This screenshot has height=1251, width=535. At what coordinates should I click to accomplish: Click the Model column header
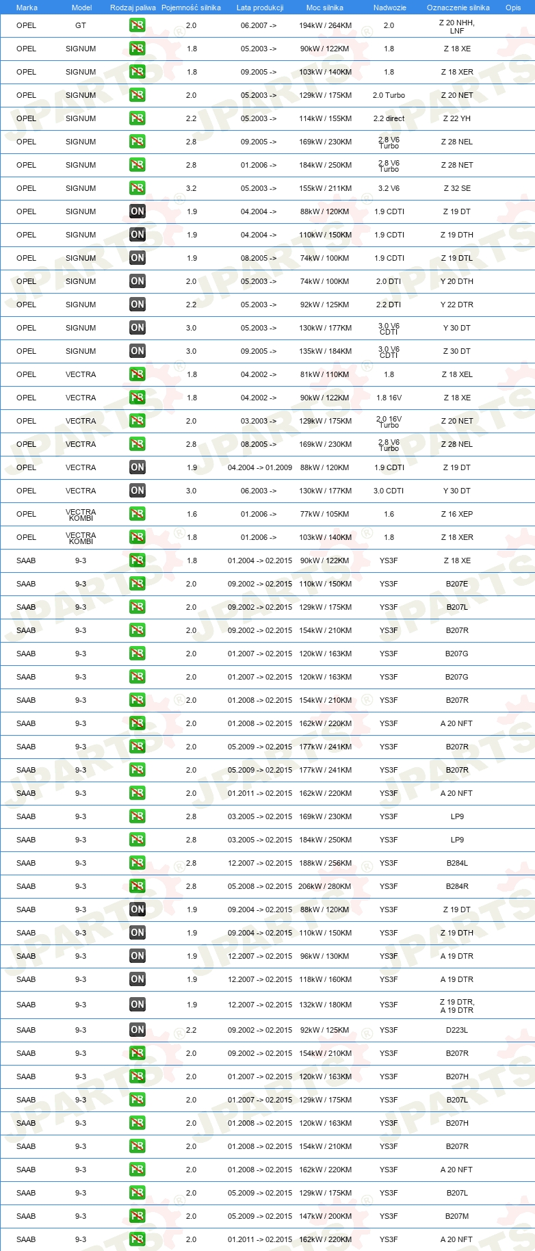click(x=81, y=8)
